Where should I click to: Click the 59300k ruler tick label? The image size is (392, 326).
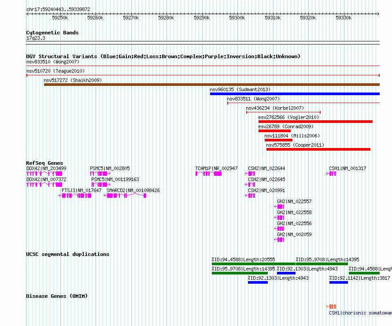point(237,18)
